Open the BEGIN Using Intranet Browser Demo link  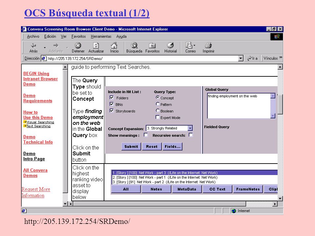[x=40, y=79]
